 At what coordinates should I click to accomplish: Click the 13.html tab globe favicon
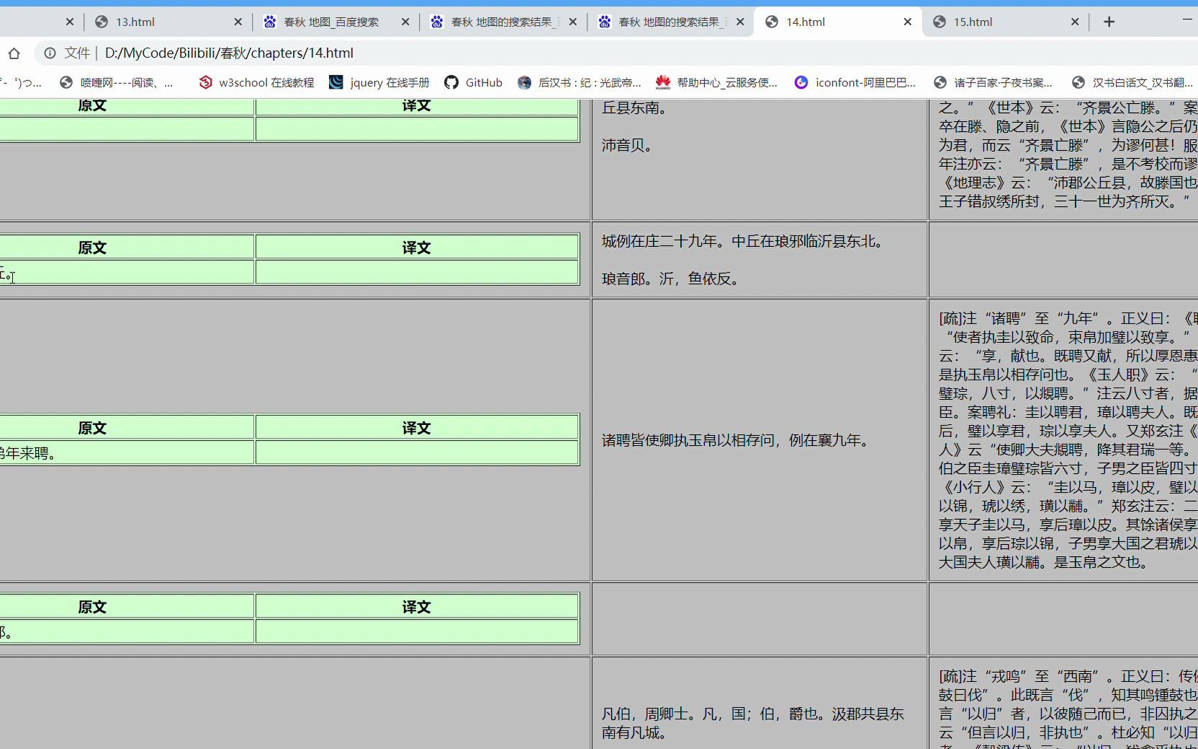pos(102,22)
